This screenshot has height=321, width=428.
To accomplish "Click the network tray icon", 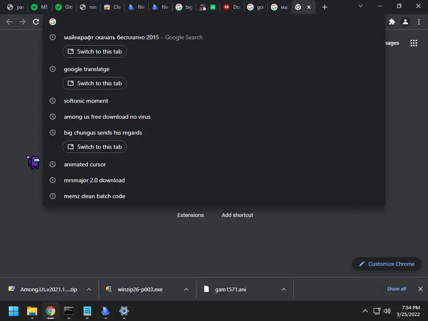I will [x=377, y=311].
